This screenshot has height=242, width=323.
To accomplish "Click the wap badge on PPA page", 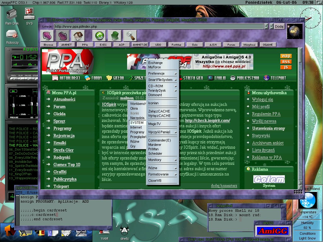I will [x=286, y=56].
